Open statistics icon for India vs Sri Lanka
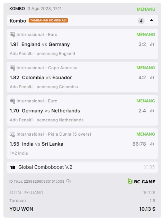 [152, 144]
